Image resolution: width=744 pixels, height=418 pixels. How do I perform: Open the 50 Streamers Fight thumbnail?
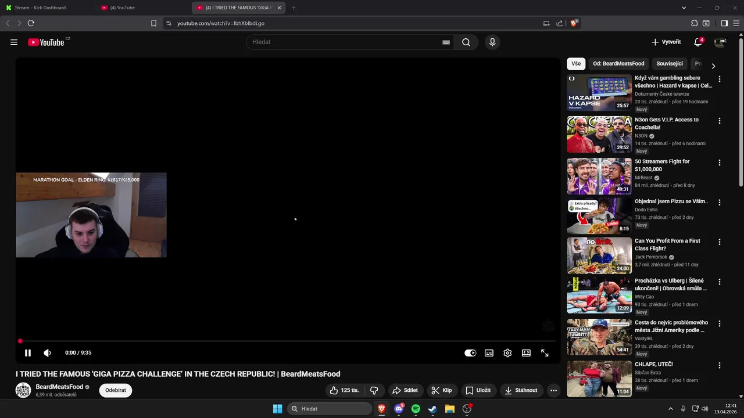599,176
